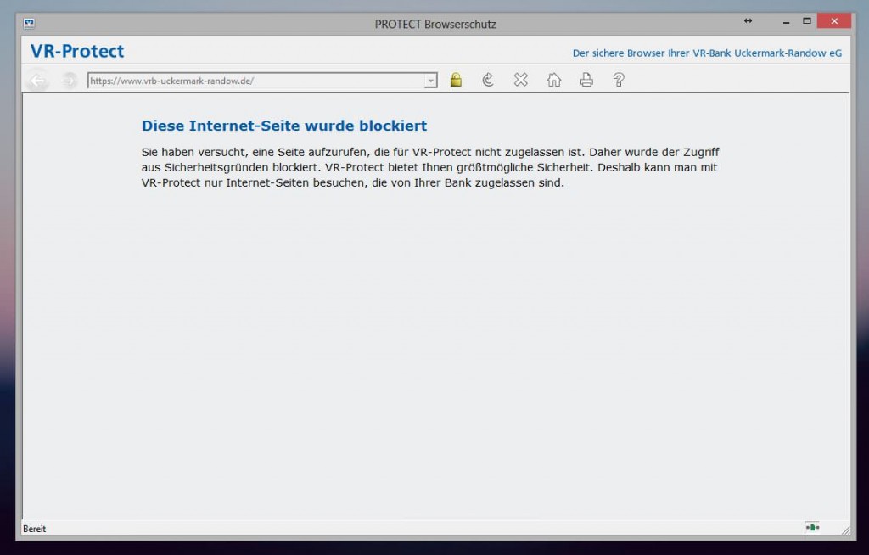The image size is (869, 555).
Task: Click the window app icon in title bar
Action: (x=30, y=23)
